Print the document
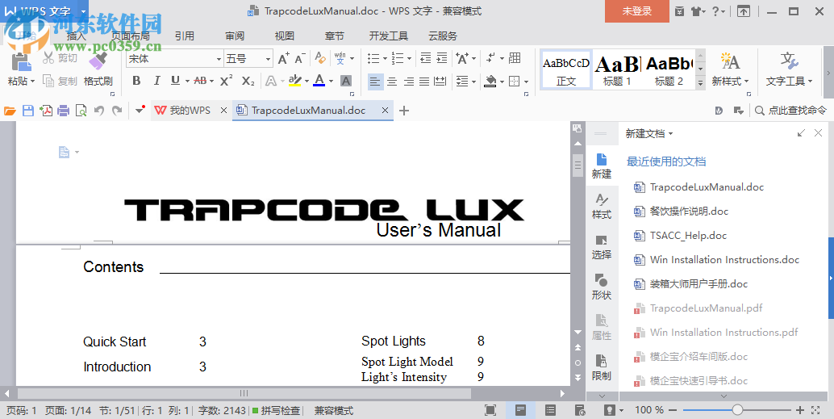Image resolution: width=834 pixels, height=419 pixels. 63,111
